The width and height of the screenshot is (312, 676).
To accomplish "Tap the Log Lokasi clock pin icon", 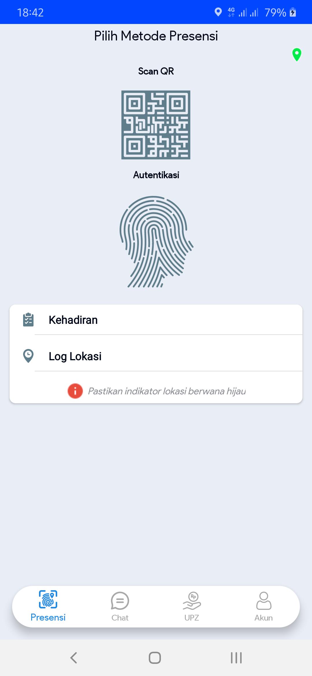I will coord(28,356).
